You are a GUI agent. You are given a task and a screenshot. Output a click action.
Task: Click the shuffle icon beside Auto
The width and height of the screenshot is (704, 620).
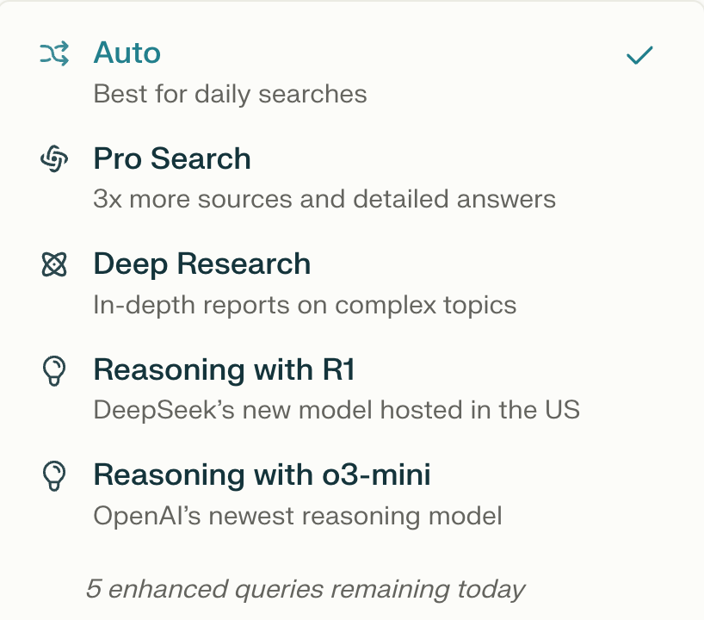[x=53, y=54]
